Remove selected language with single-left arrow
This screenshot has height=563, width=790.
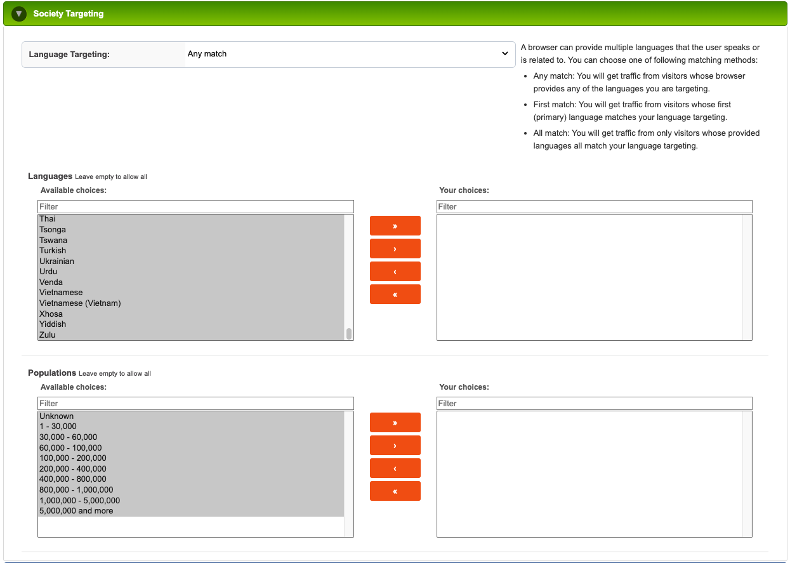click(x=395, y=272)
